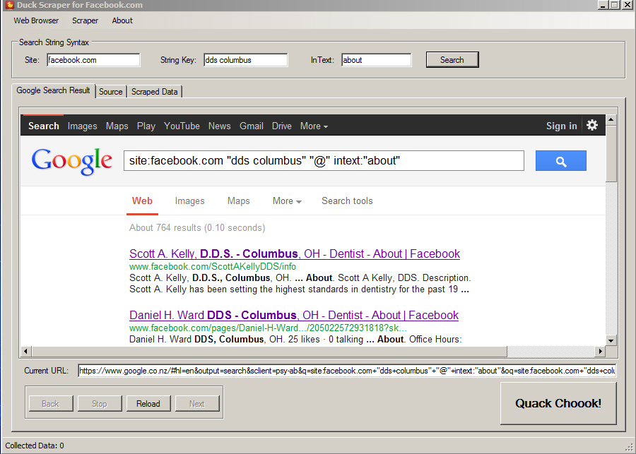Click the horizontal scroll right arrow

pyautogui.click(x=600, y=351)
